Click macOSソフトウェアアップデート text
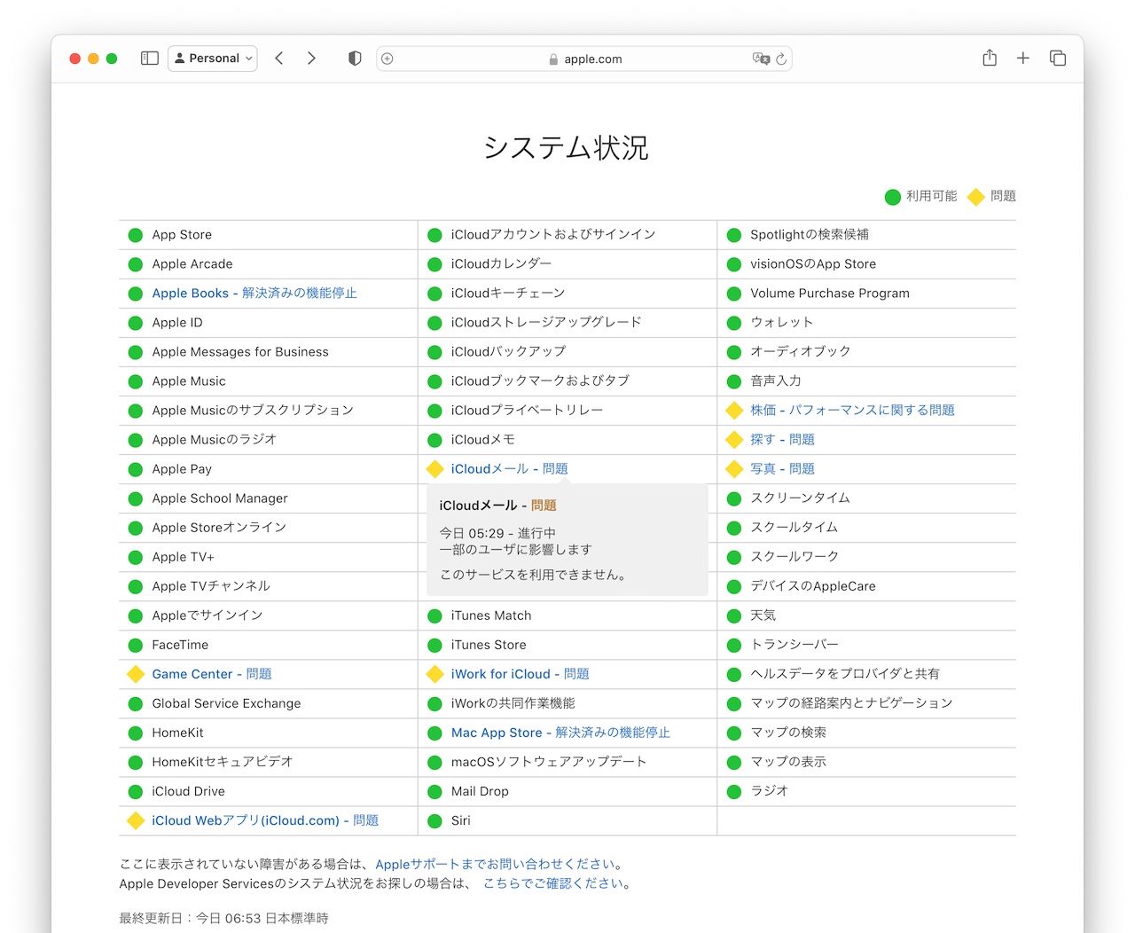 tap(549, 762)
